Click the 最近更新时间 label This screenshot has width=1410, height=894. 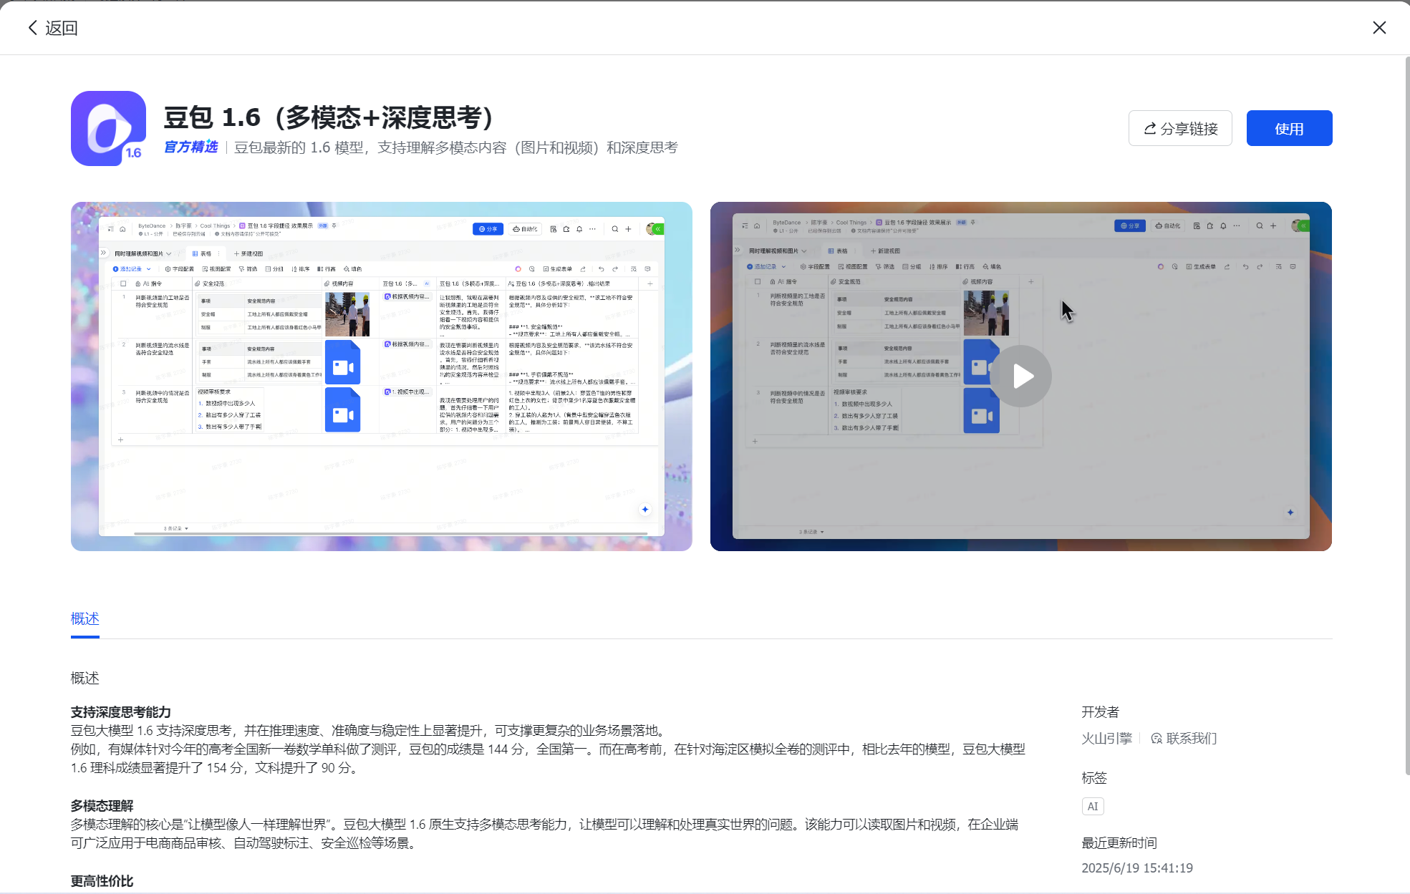(1119, 843)
